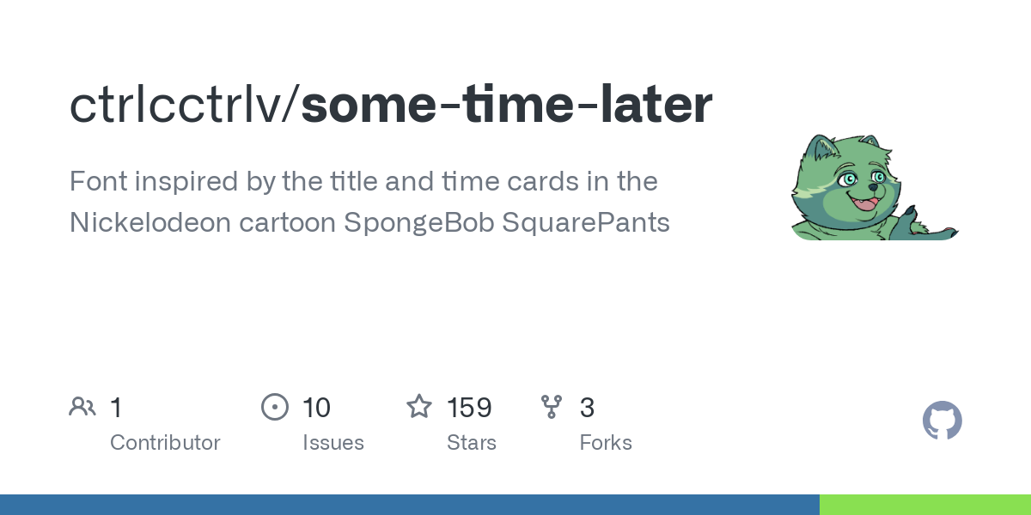Click the fork branch icon
This screenshot has height=515, width=1031.
click(x=552, y=407)
